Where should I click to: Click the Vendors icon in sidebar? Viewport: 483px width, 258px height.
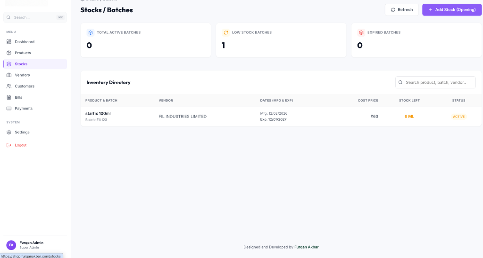[9, 75]
